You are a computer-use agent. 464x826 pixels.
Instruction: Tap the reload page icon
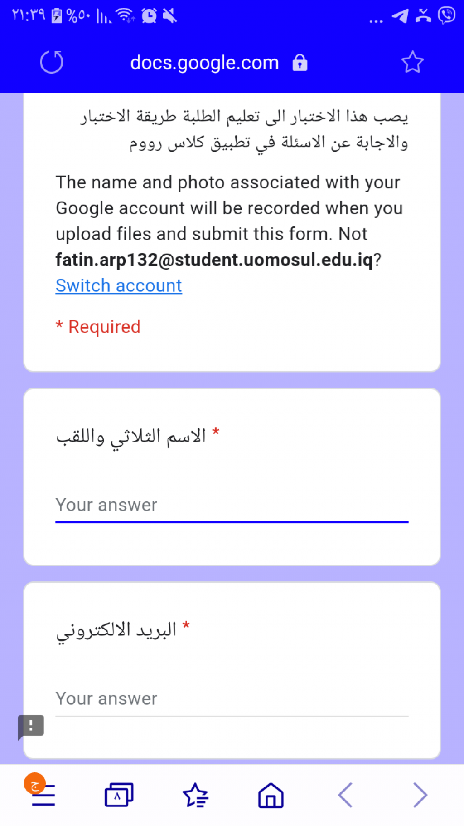coord(52,62)
